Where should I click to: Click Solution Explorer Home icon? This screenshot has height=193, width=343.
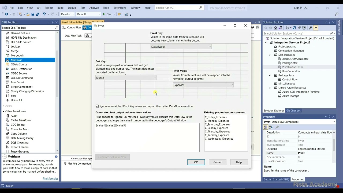[x=275, y=28]
